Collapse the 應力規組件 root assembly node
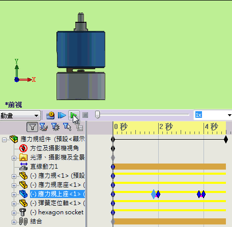Screen dimensions: 232x227 point(4,140)
